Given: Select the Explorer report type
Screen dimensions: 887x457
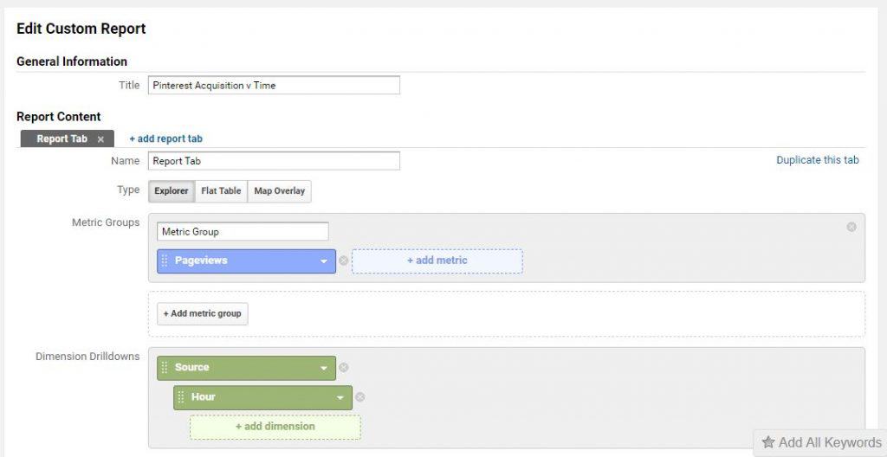Looking at the screenshot, I should click(172, 191).
